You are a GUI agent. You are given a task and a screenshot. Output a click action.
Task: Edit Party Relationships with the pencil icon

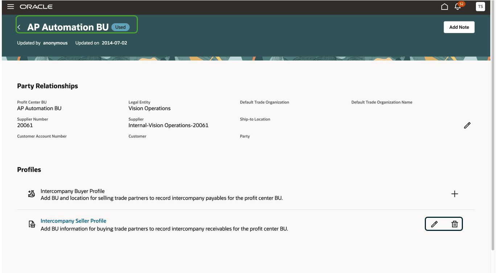(467, 125)
